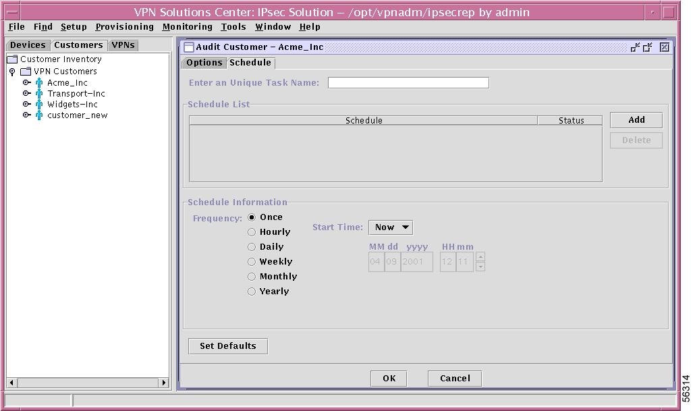
Task: Select the Once frequency option
Action: (252, 217)
